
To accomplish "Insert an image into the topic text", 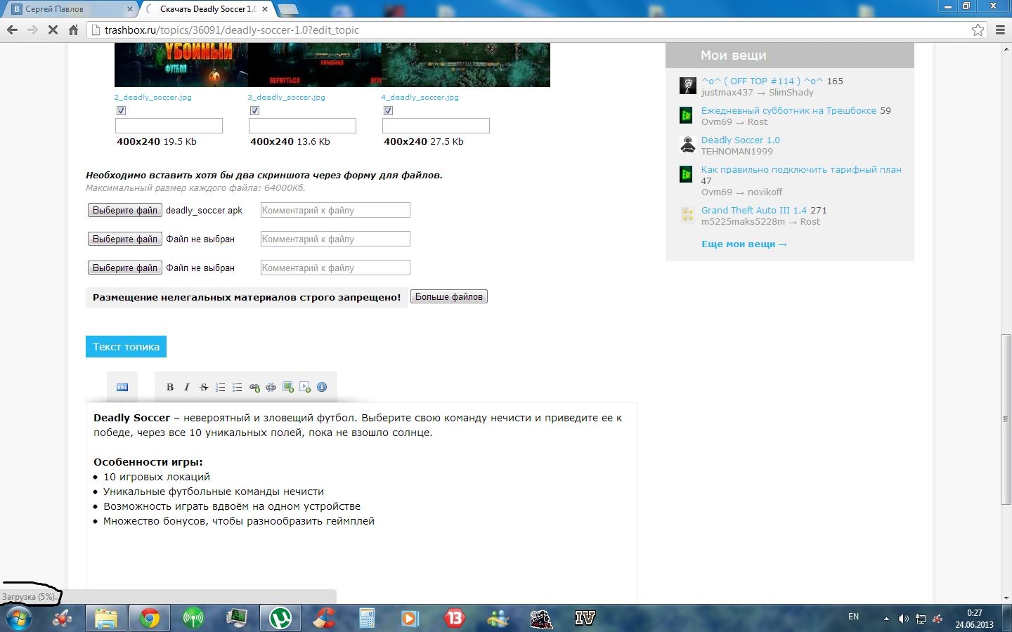I will coord(288,387).
